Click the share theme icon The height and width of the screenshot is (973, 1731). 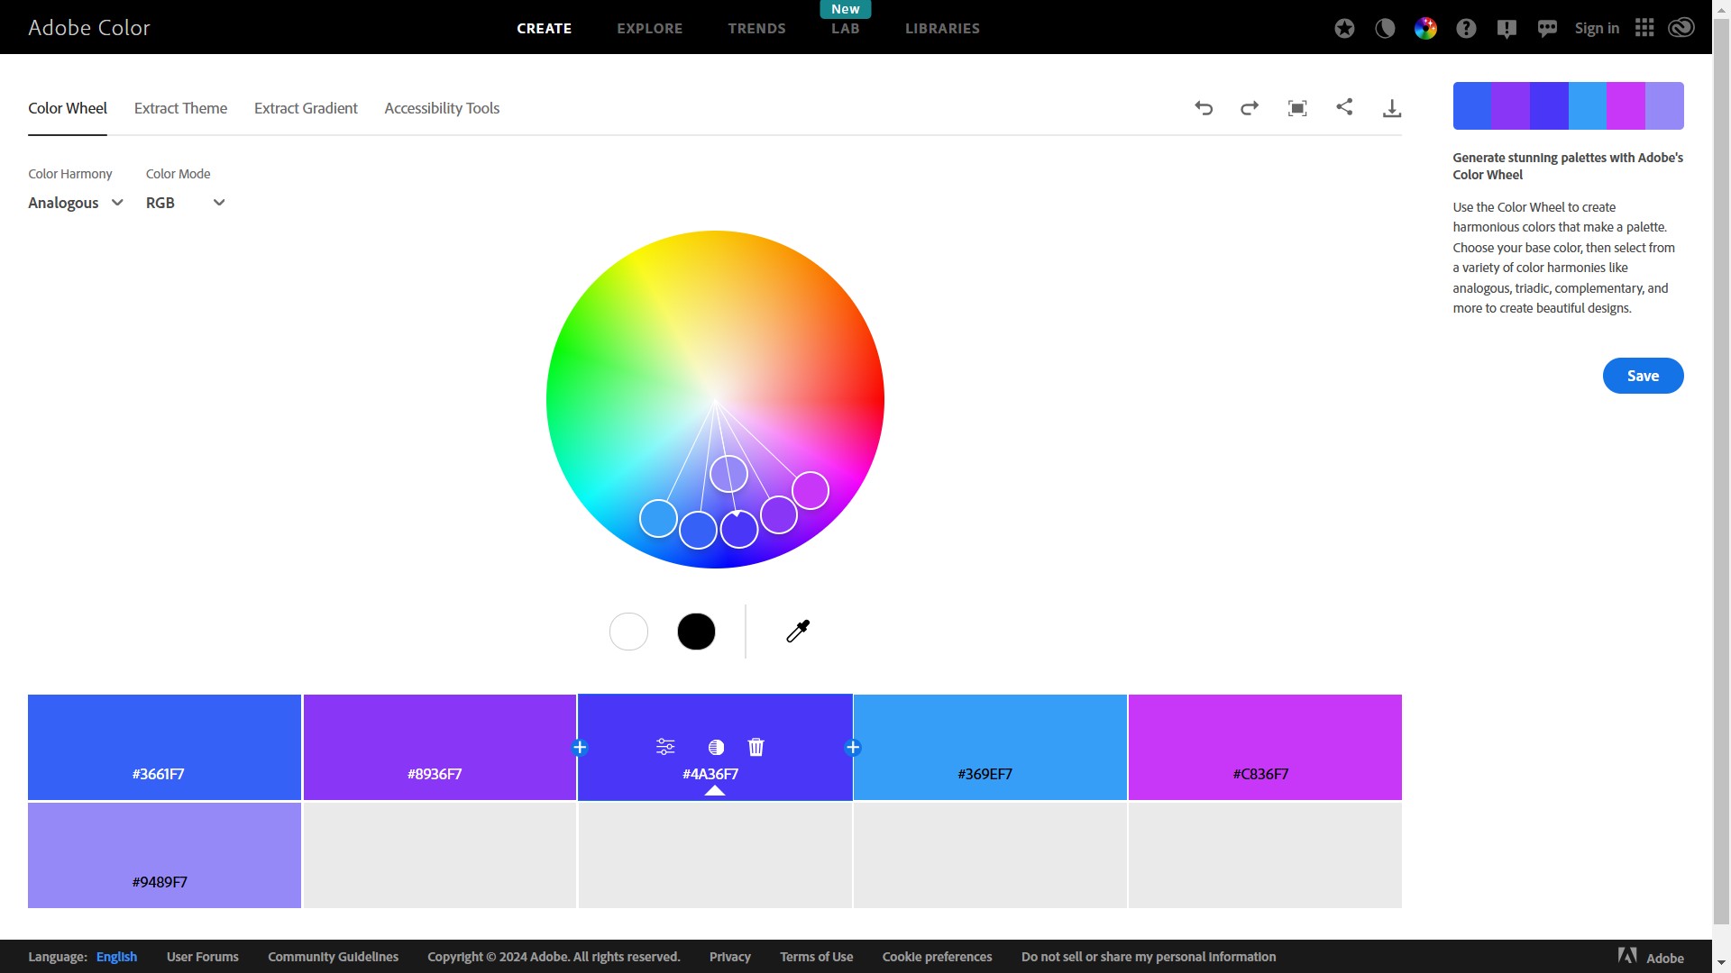pyautogui.click(x=1344, y=107)
